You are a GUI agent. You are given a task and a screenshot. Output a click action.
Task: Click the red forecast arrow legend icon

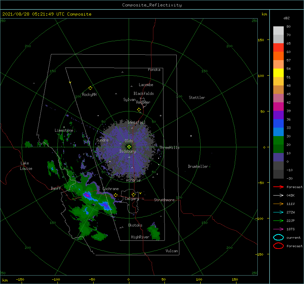pyautogui.click(x=278, y=187)
